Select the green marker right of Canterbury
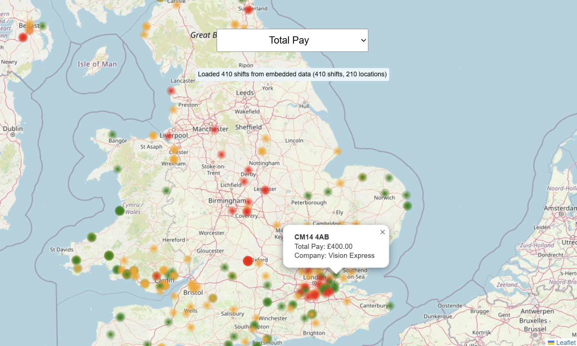This screenshot has width=577, height=346. pyautogui.click(x=390, y=306)
